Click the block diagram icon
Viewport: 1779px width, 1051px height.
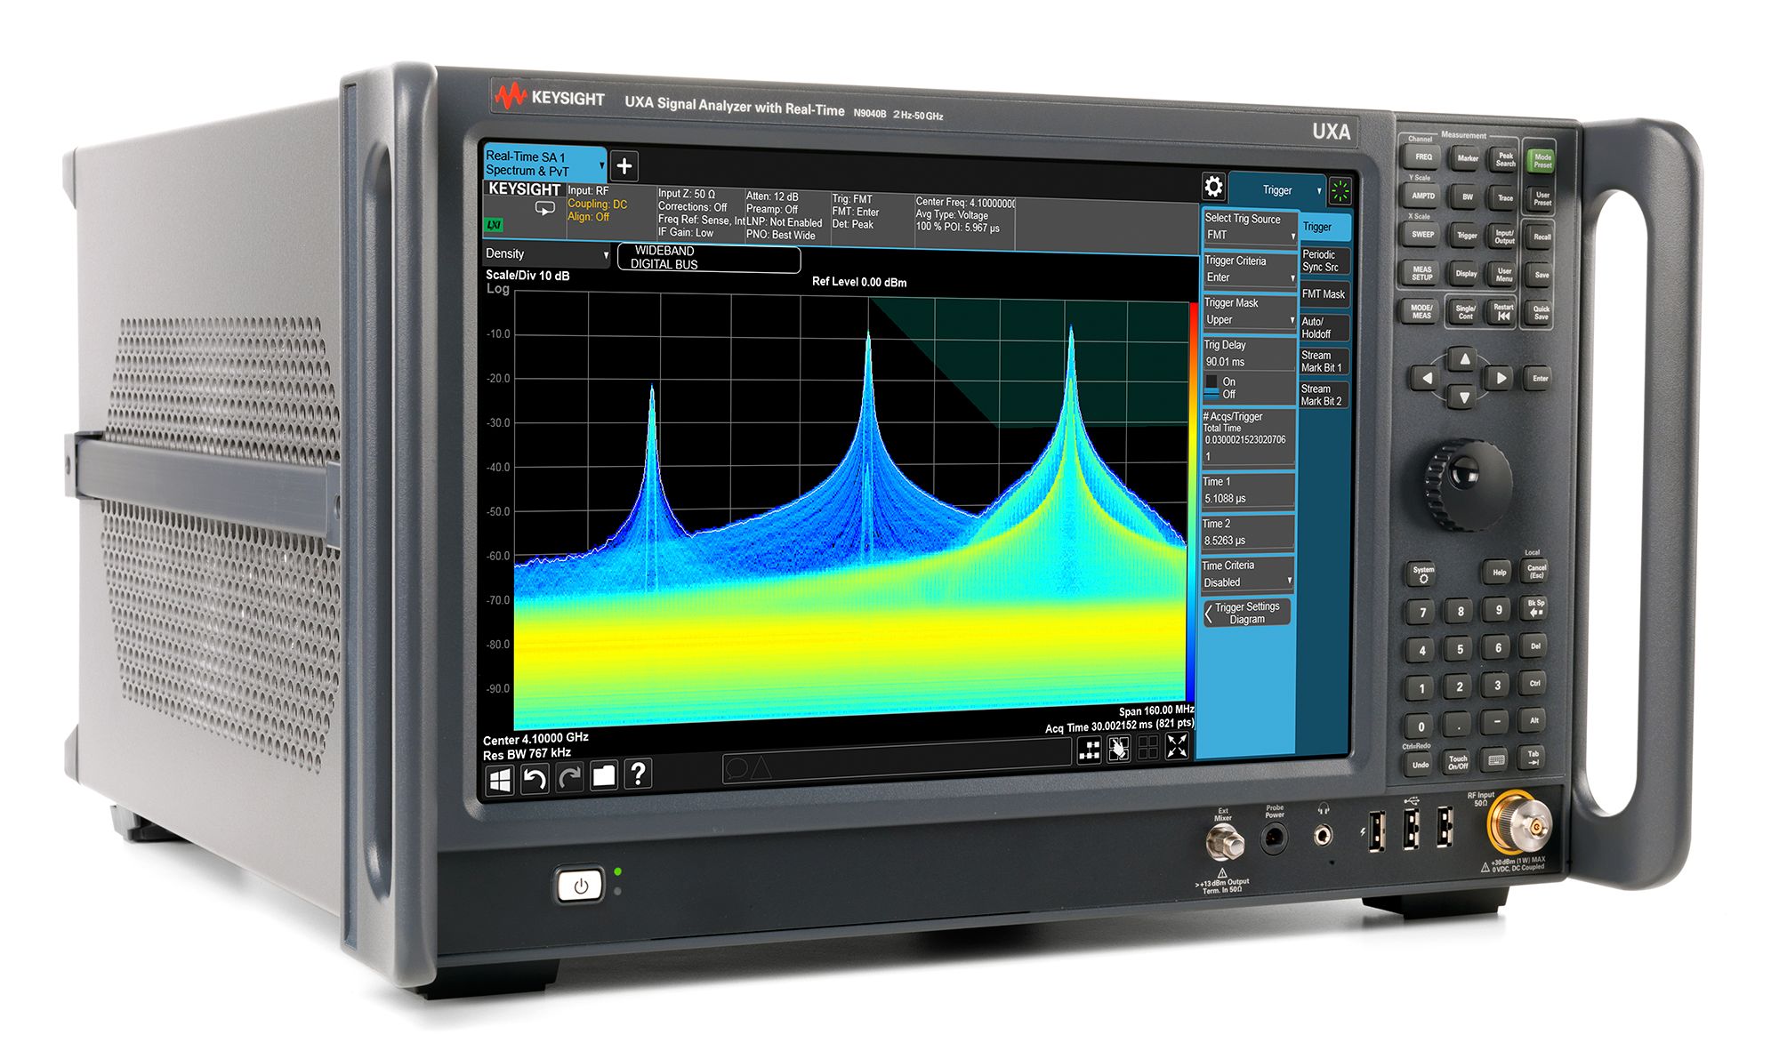tap(1090, 750)
